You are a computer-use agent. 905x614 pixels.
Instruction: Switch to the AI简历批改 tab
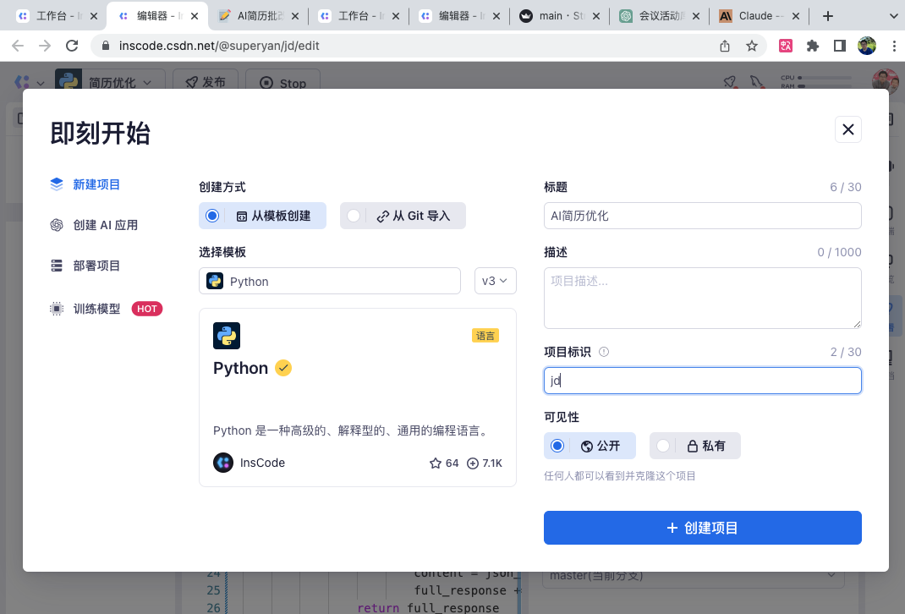[x=259, y=15]
